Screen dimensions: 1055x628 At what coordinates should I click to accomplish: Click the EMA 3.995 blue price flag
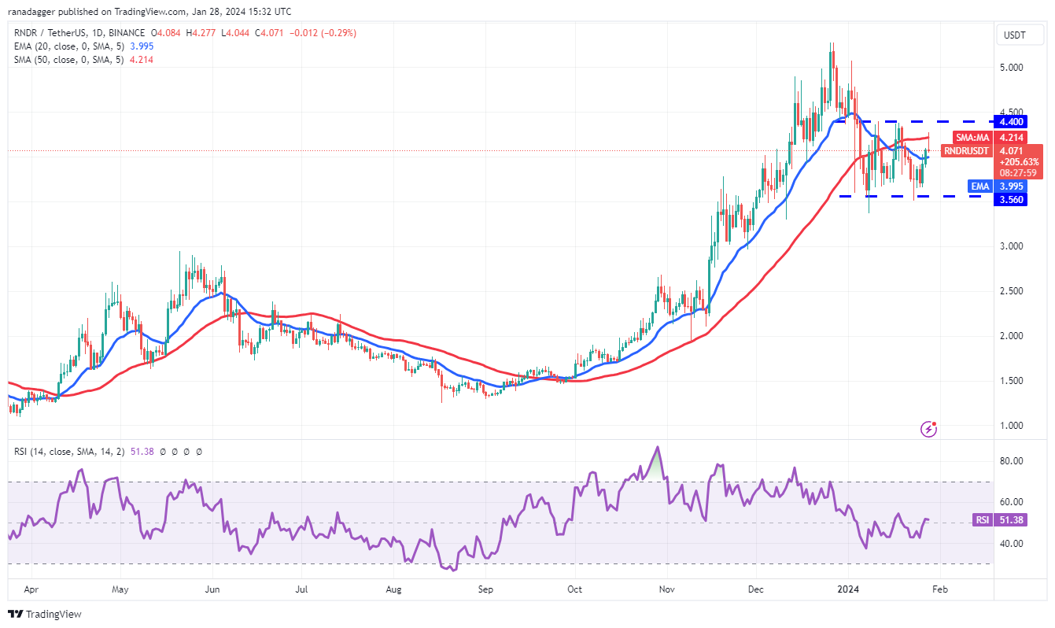(x=995, y=187)
